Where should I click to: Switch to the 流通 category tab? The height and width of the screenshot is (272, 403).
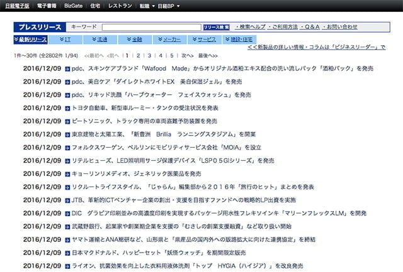click(x=100, y=40)
